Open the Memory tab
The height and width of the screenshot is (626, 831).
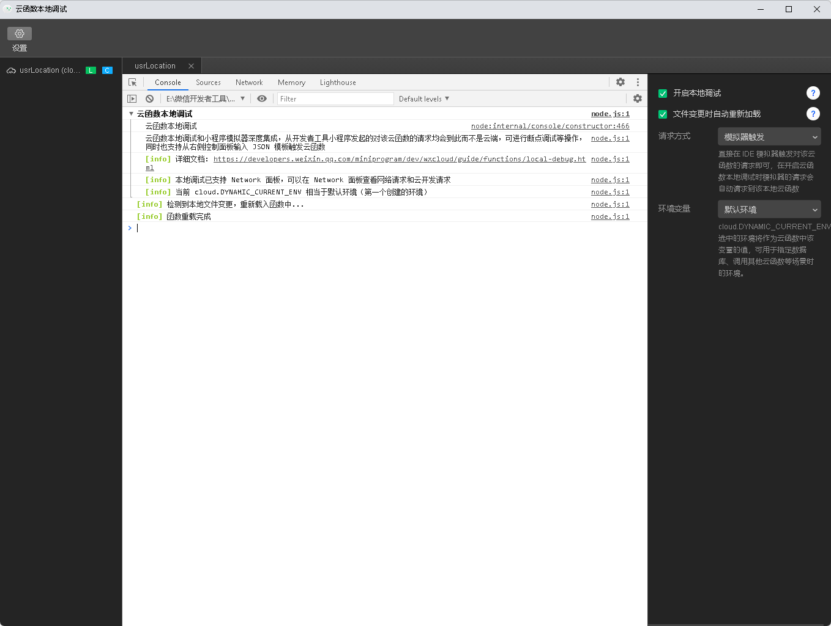pos(291,83)
